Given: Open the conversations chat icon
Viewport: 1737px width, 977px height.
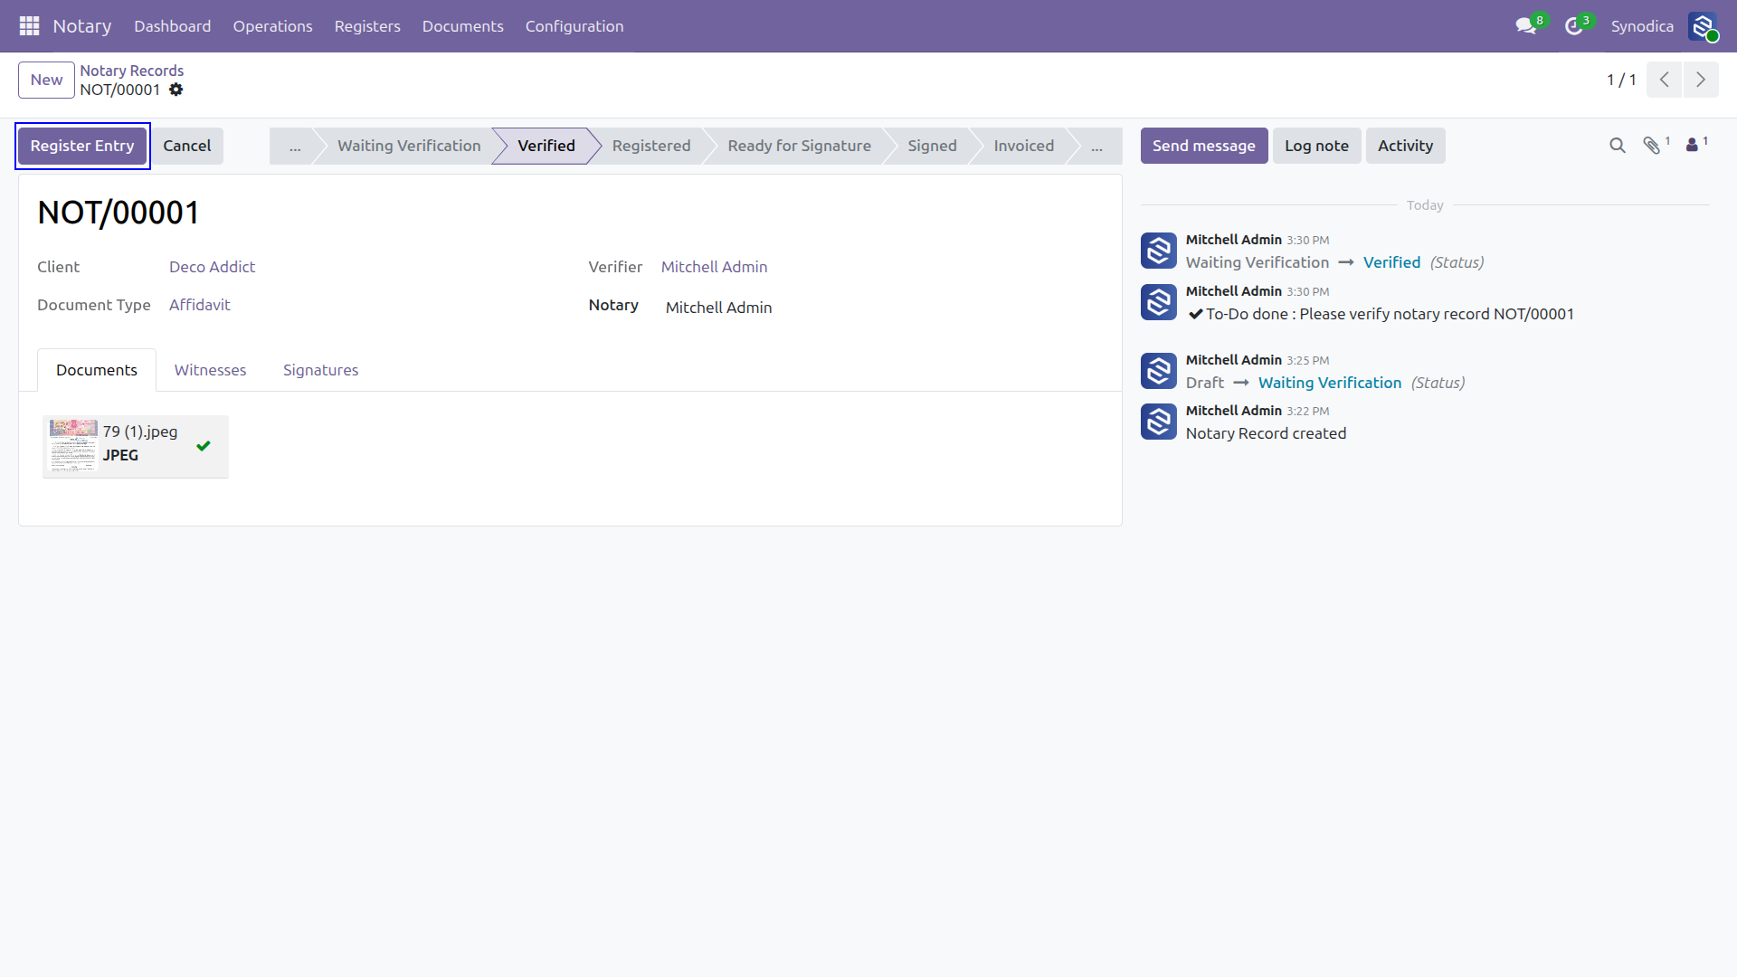Looking at the screenshot, I should coord(1526,26).
